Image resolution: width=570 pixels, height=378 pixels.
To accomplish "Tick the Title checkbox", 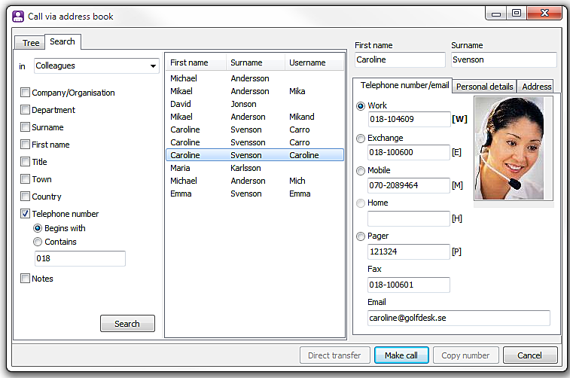I will 25,161.
